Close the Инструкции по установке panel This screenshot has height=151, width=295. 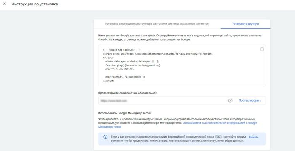5,4
